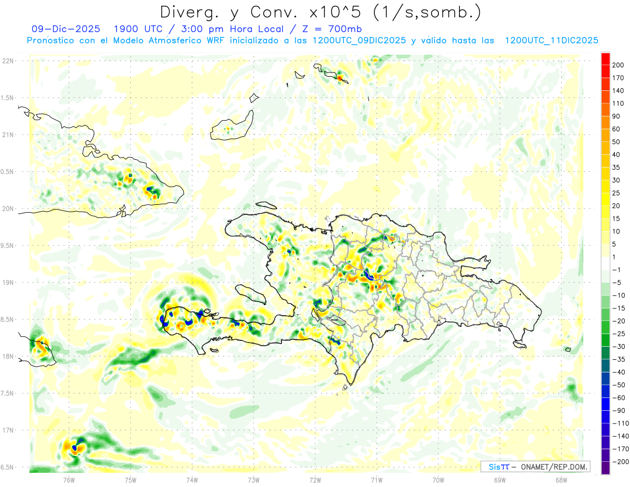This screenshot has height=487, width=630.
Task: Click the positive "15" color scale value
Action: [x=616, y=219]
